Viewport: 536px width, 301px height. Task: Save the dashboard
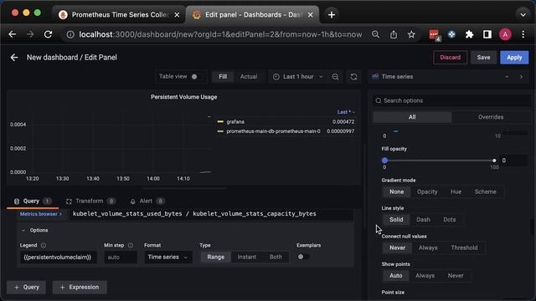coord(483,58)
